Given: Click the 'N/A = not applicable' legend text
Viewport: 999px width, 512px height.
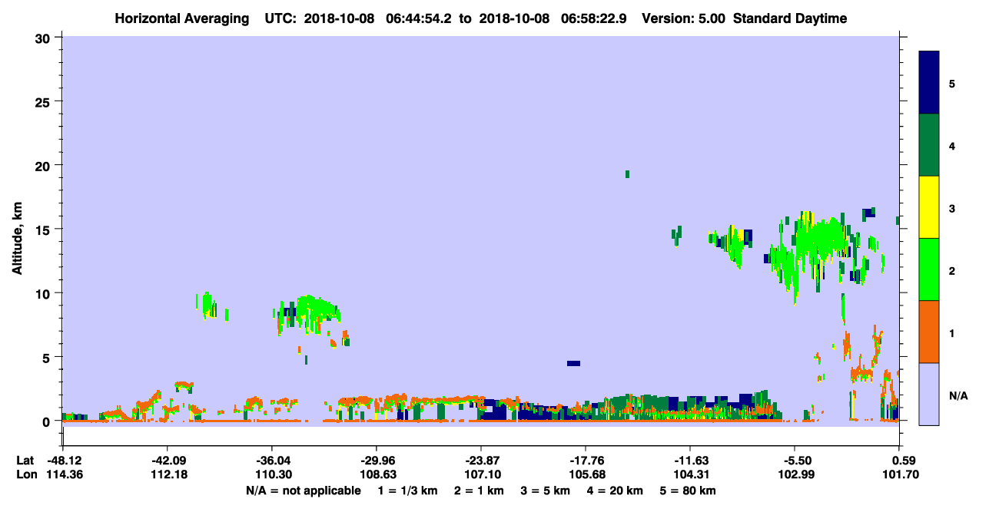Looking at the screenshot, I should [x=303, y=491].
